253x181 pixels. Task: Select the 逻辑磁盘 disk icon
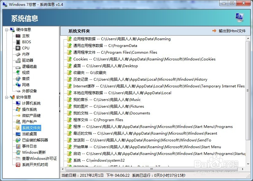[x=18, y=67]
